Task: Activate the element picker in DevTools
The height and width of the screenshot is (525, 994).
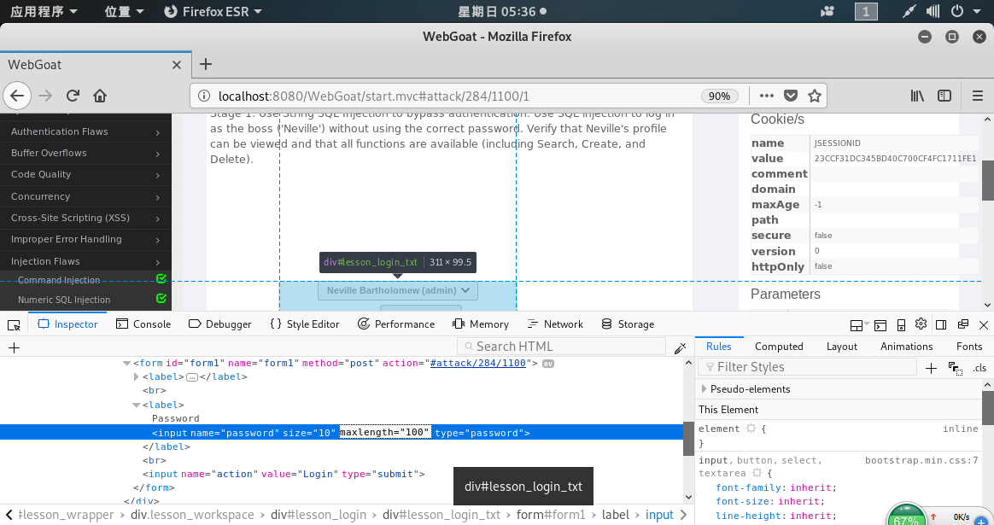Action: (14, 324)
